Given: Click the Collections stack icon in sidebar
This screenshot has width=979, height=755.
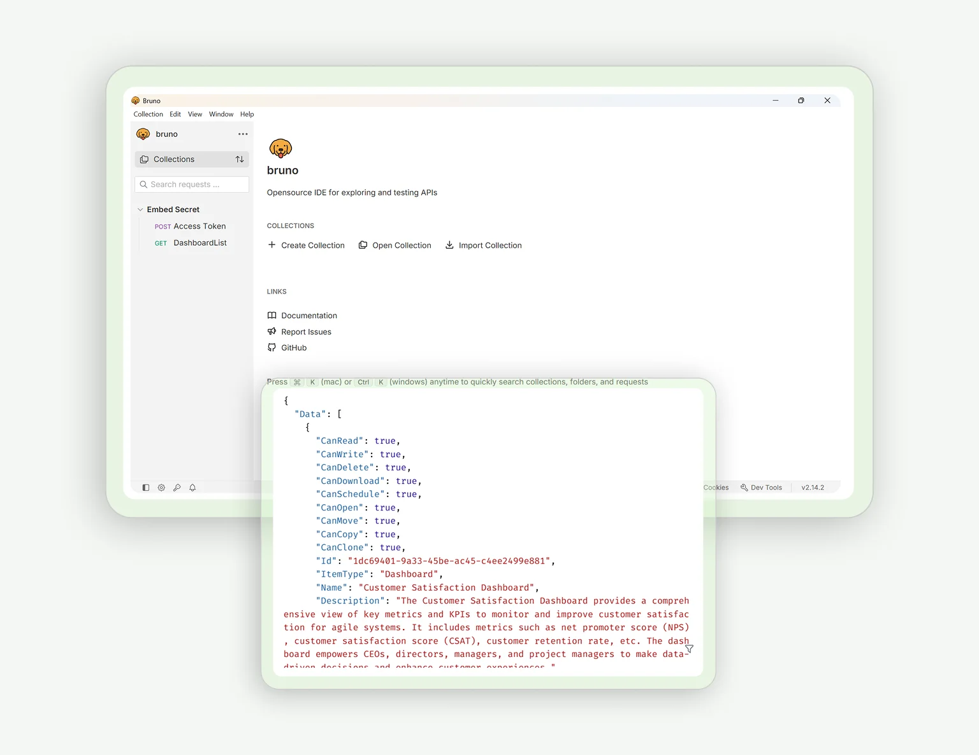Looking at the screenshot, I should 144,159.
